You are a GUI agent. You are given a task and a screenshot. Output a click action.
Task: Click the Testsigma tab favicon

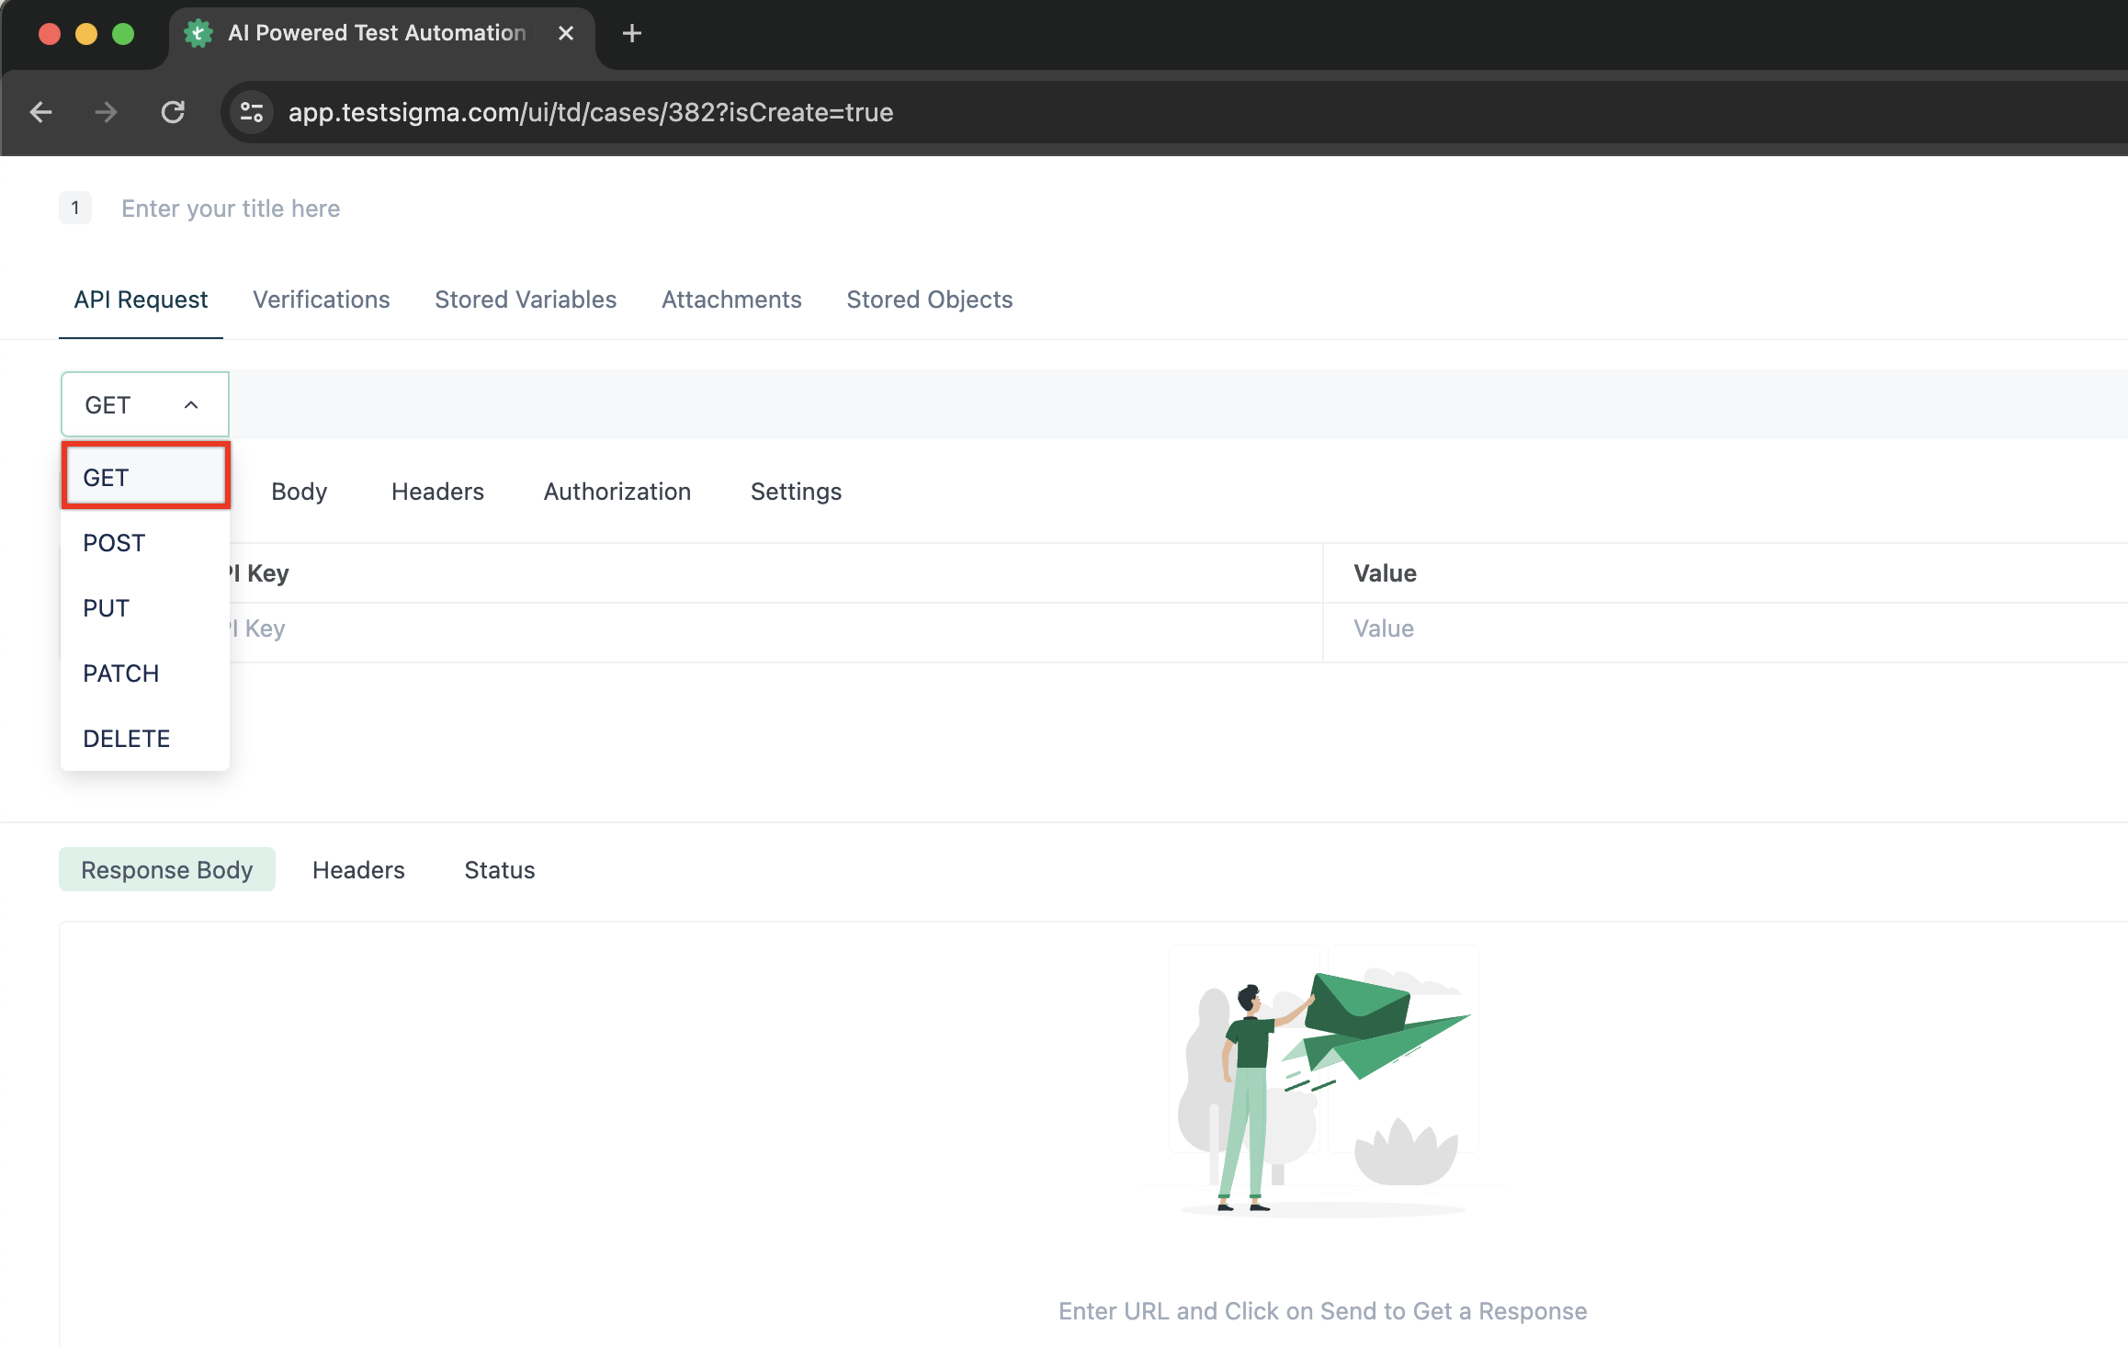[198, 34]
